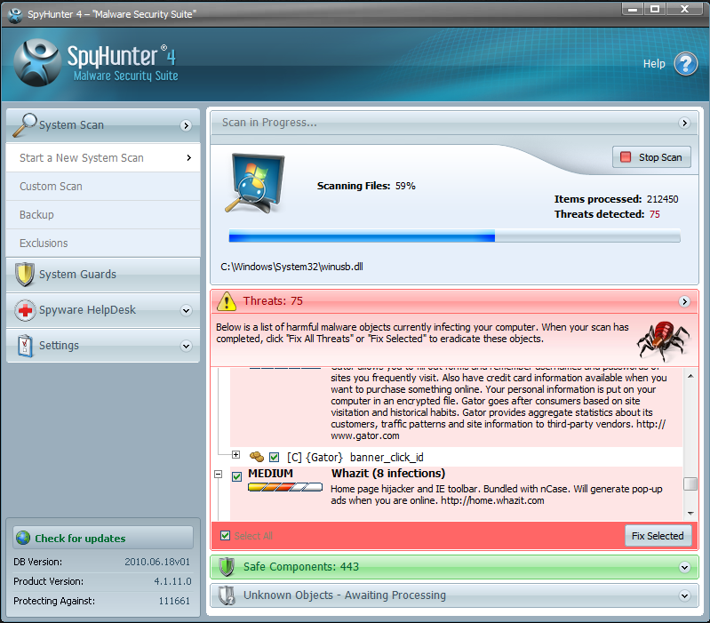Click the red stop square icon
This screenshot has height=623, width=710.
pos(626,157)
